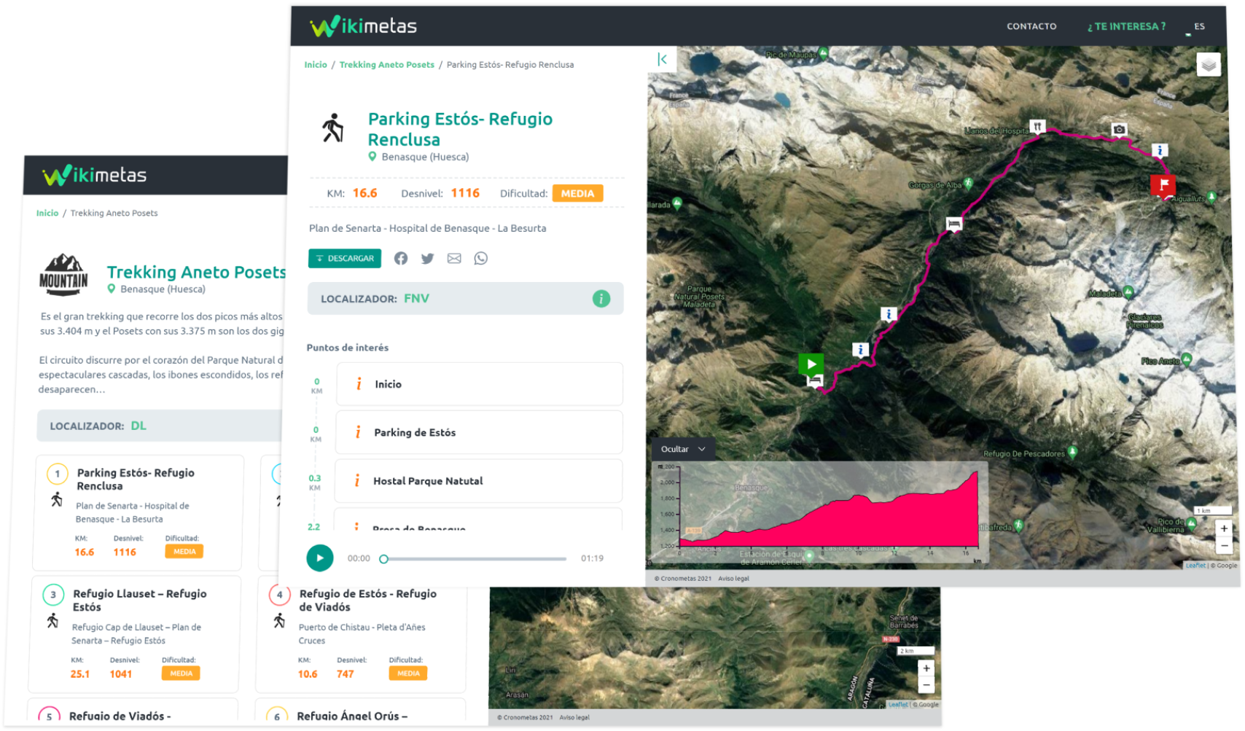Open stage 5 Refugio de Viadós card
Screen dimensions: 1245x731
coord(133,711)
